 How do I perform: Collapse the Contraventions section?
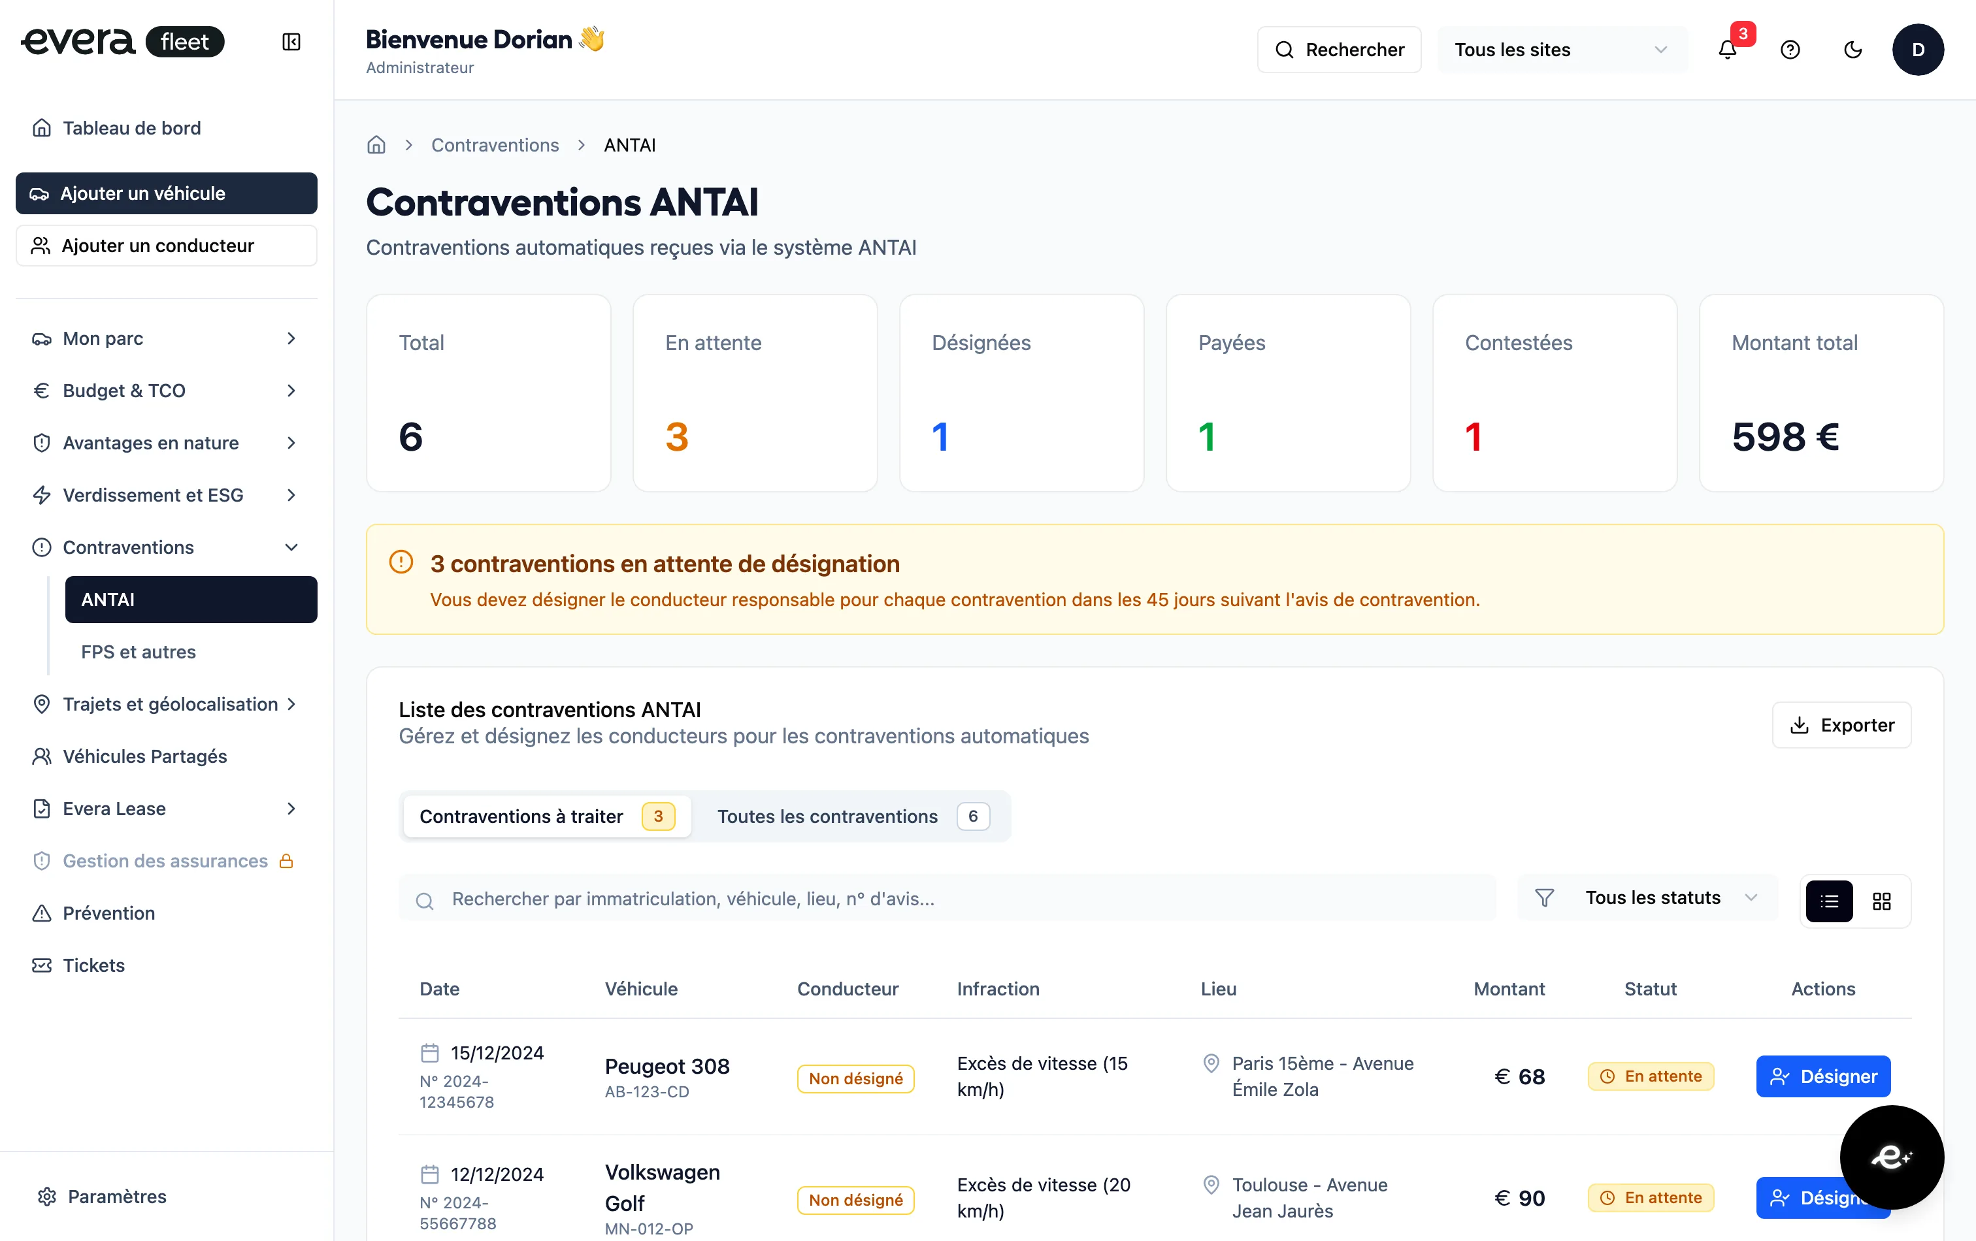click(167, 547)
